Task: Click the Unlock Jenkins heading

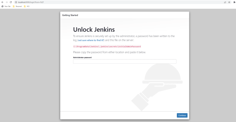Action: click(94, 30)
